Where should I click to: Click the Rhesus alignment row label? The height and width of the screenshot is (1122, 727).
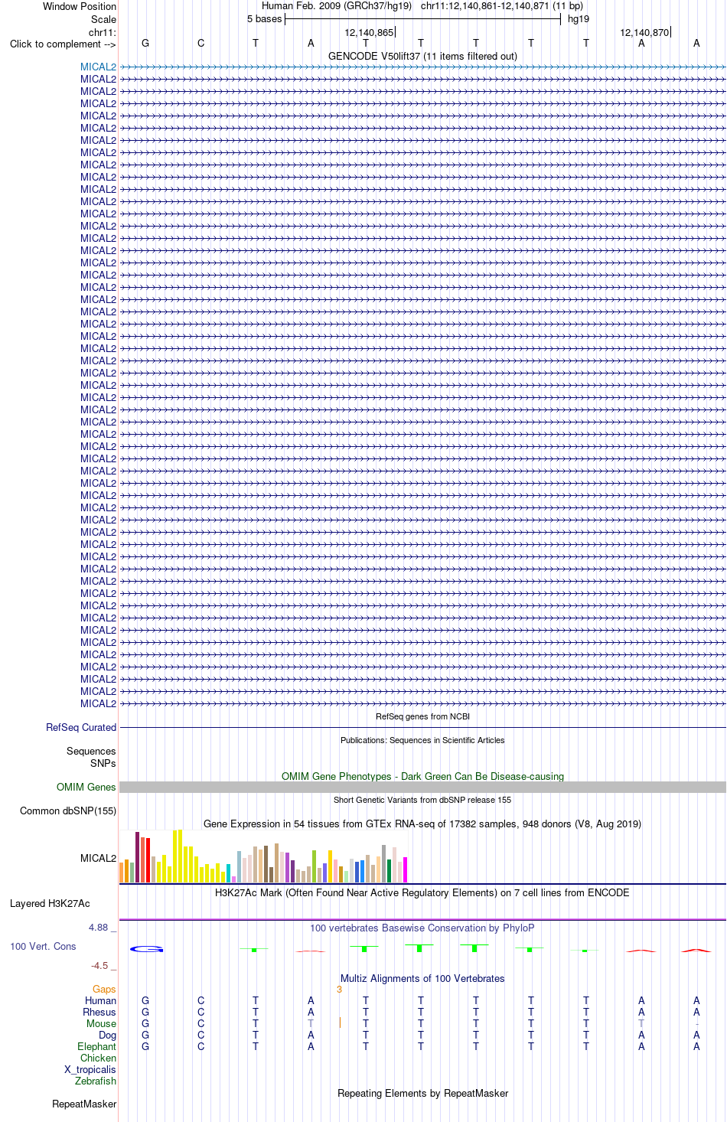[99, 1012]
